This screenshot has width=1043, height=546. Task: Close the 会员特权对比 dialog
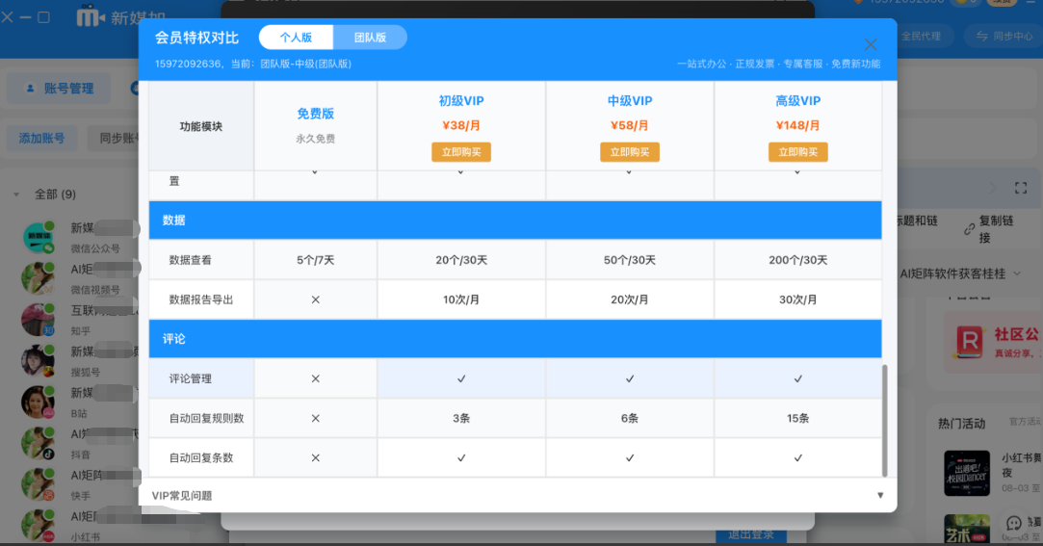(870, 44)
